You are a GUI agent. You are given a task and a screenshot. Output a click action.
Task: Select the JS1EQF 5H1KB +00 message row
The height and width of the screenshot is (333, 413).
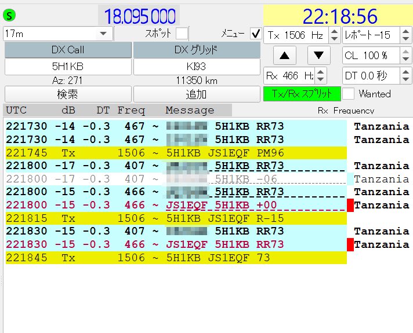click(x=176, y=205)
